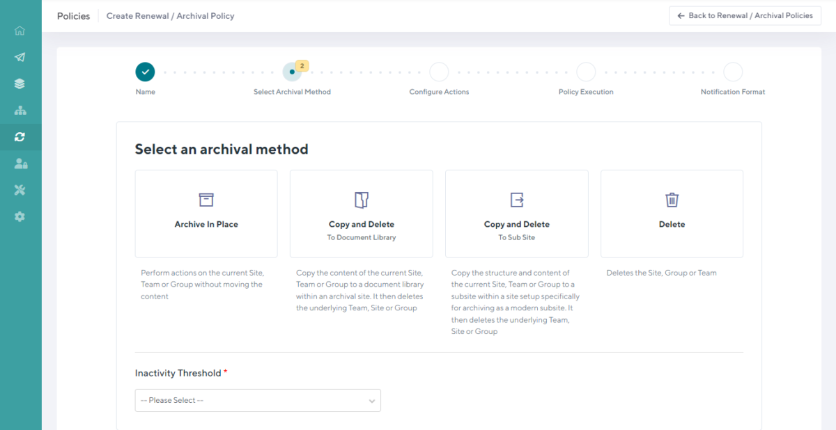Click the Notification Format step circle
The width and height of the screenshot is (836, 430).
coord(733,71)
